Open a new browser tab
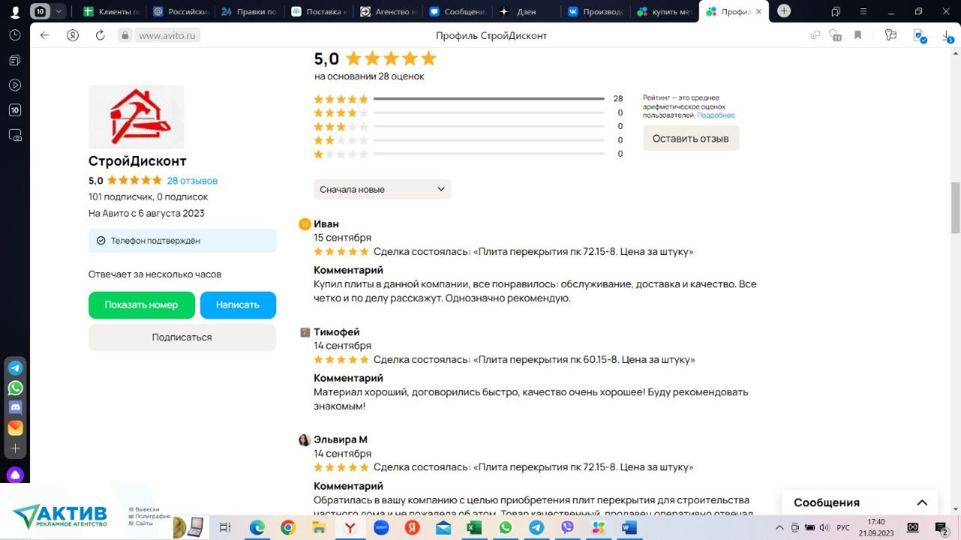Viewport: 961px width, 540px height. pyautogui.click(x=784, y=11)
